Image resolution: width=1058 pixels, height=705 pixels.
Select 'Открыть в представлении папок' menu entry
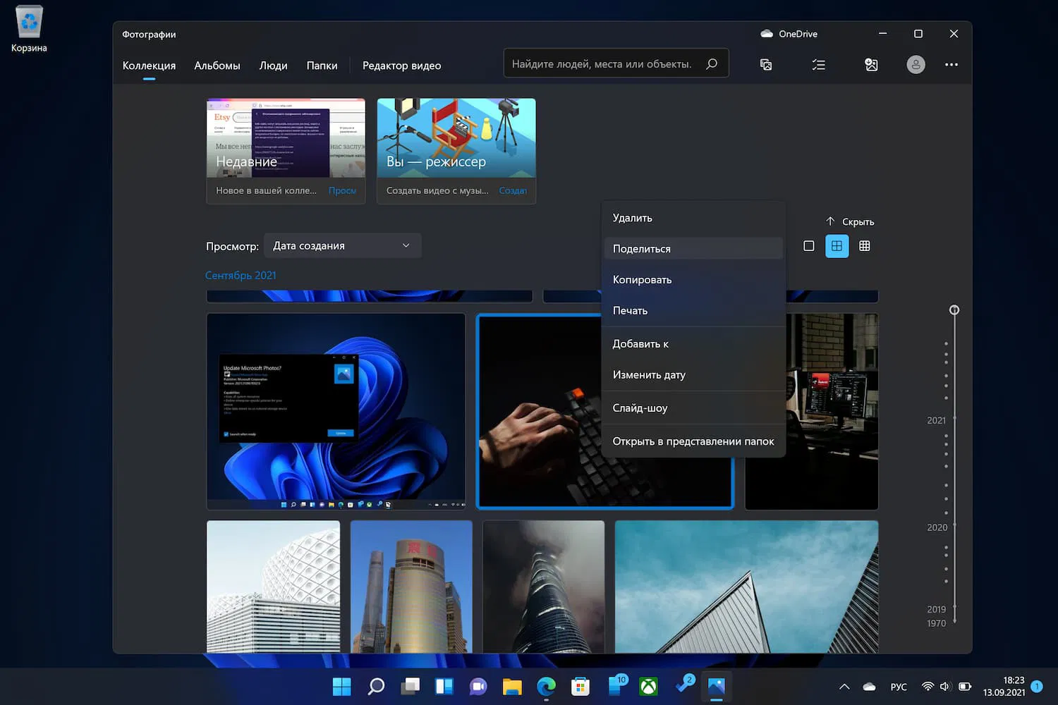coord(693,441)
